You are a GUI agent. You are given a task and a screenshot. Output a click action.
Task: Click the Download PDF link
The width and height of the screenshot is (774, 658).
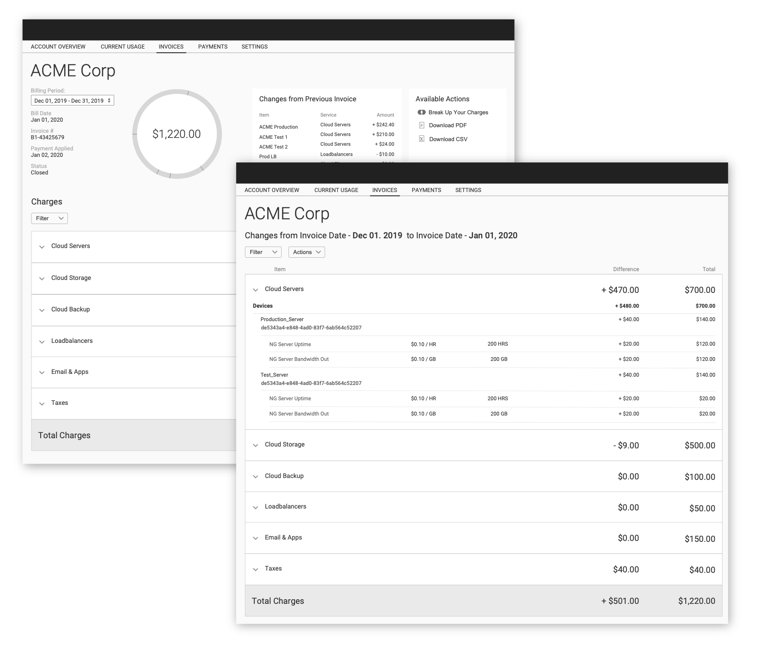(x=448, y=125)
